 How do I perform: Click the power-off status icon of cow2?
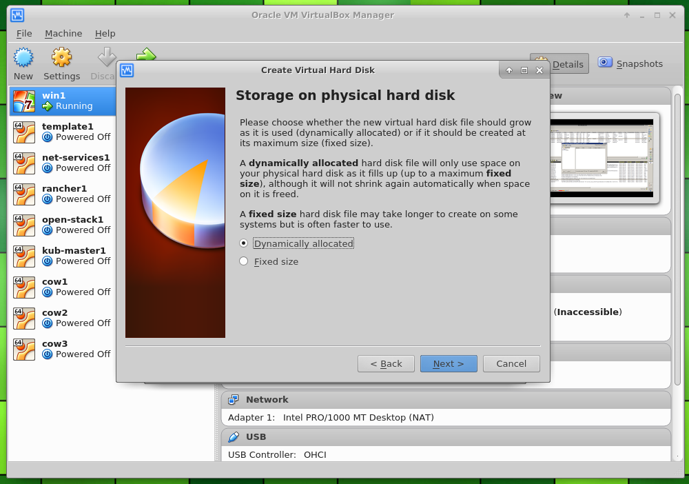(x=47, y=323)
